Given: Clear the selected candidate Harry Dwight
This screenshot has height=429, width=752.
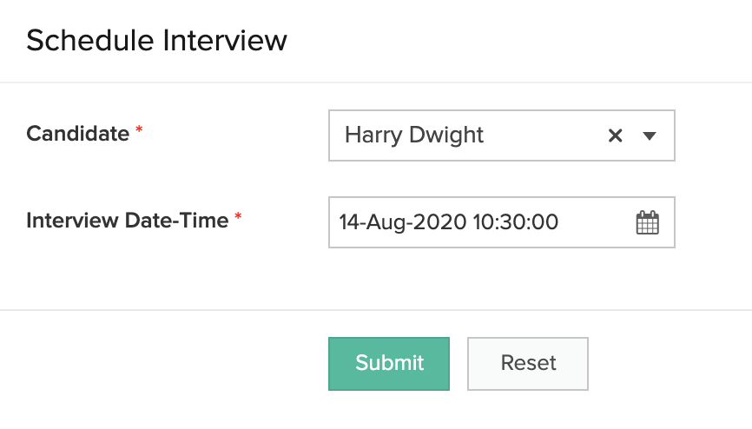Looking at the screenshot, I should coord(615,135).
